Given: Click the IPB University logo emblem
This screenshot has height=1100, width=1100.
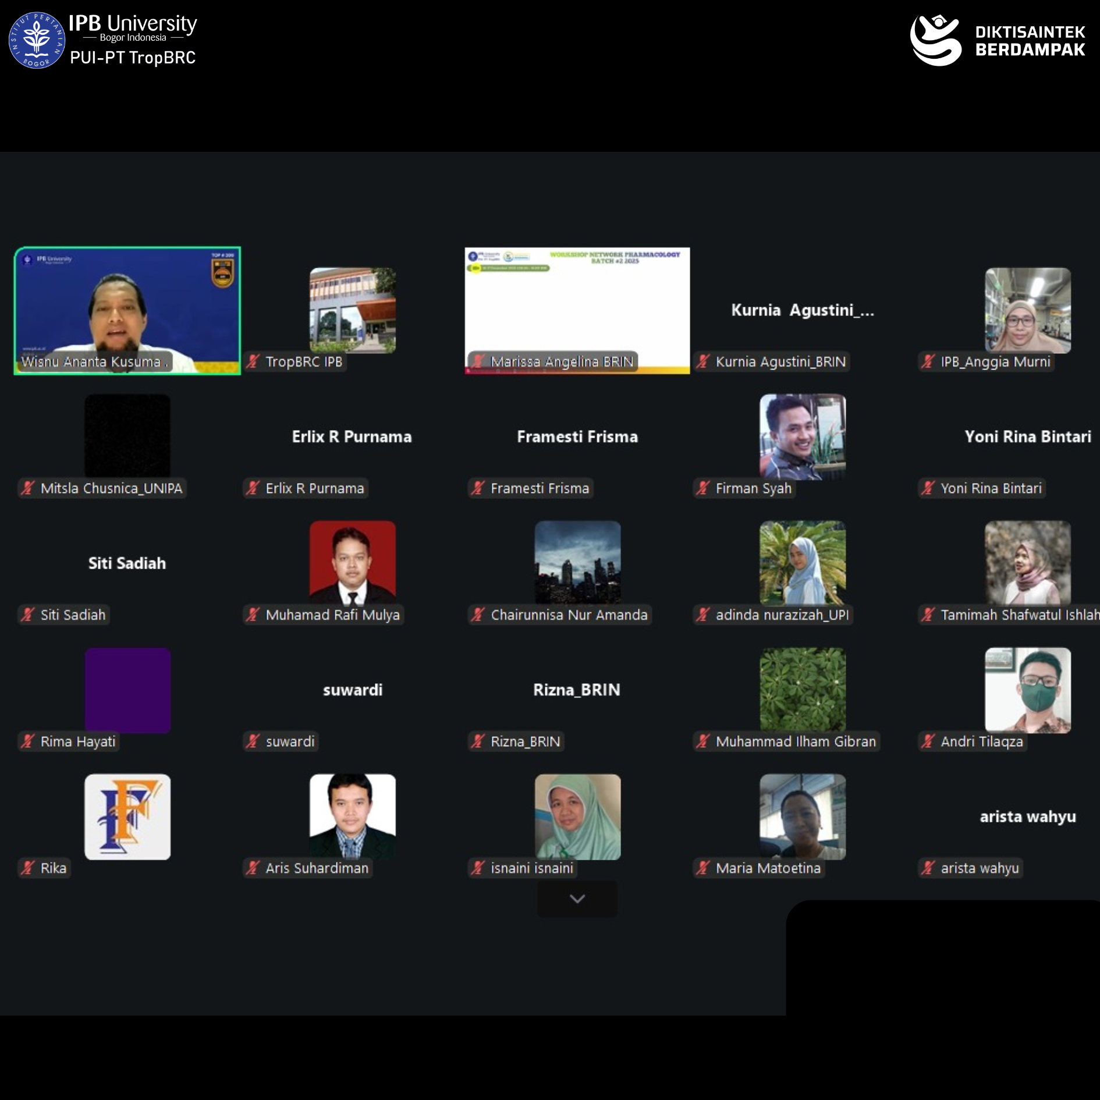Looking at the screenshot, I should point(37,40).
